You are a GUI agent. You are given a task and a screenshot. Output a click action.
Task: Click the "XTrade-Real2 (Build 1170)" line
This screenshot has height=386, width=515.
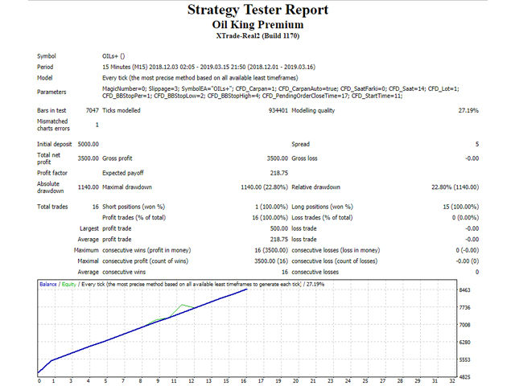tap(257, 35)
